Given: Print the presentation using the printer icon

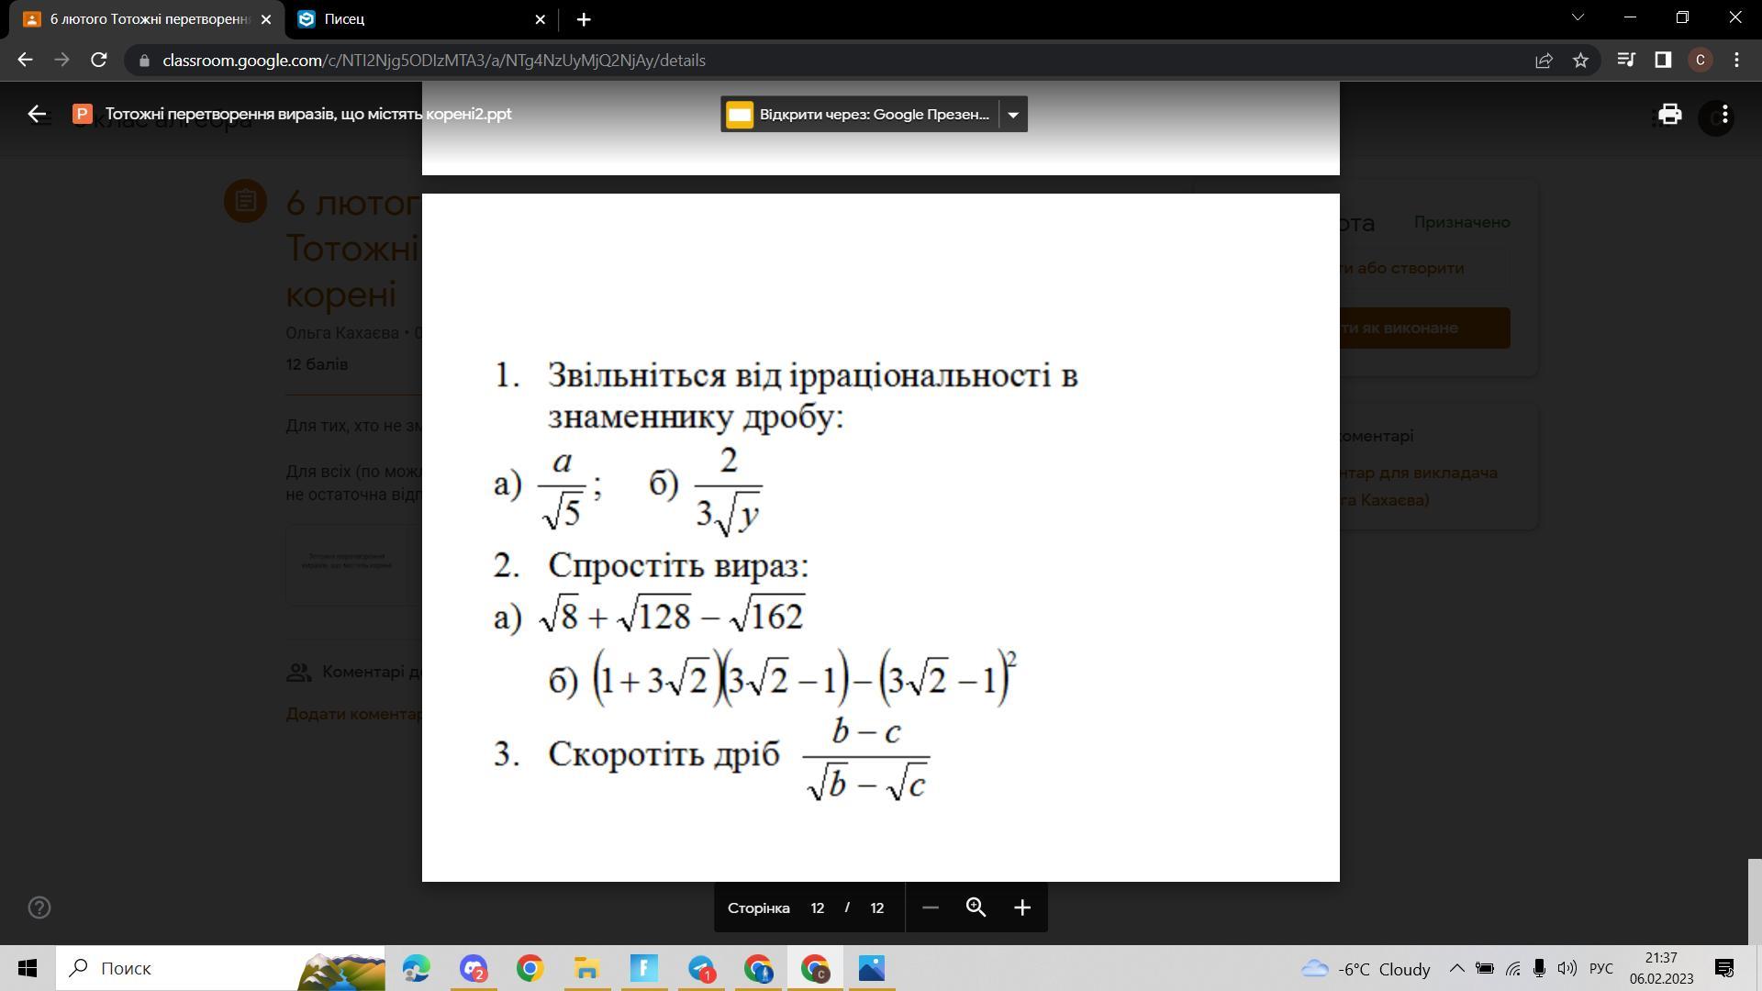Looking at the screenshot, I should coord(1669,114).
